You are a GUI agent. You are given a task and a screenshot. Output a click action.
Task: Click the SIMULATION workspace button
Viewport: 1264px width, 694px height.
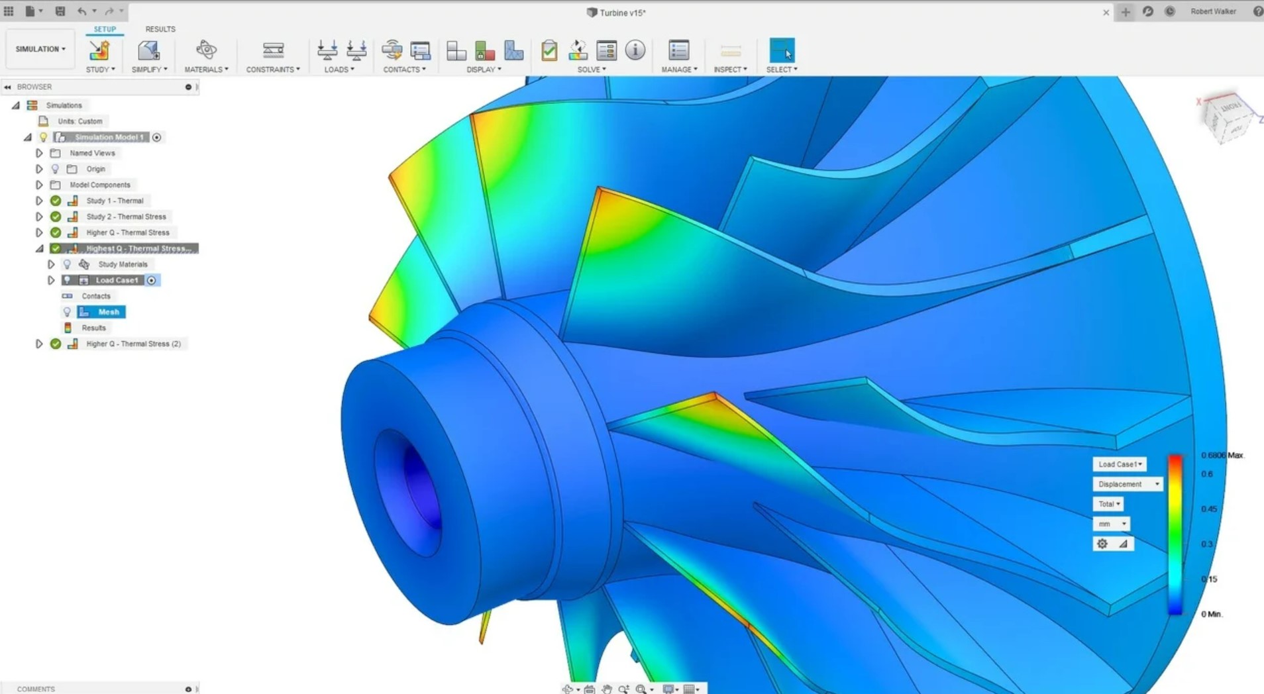click(40, 49)
